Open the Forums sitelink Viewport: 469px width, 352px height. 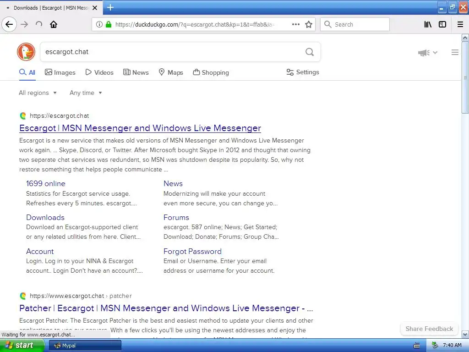pos(176,217)
